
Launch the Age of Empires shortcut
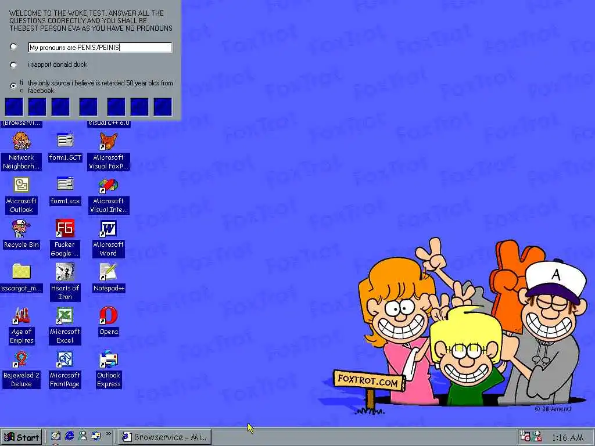(21, 326)
